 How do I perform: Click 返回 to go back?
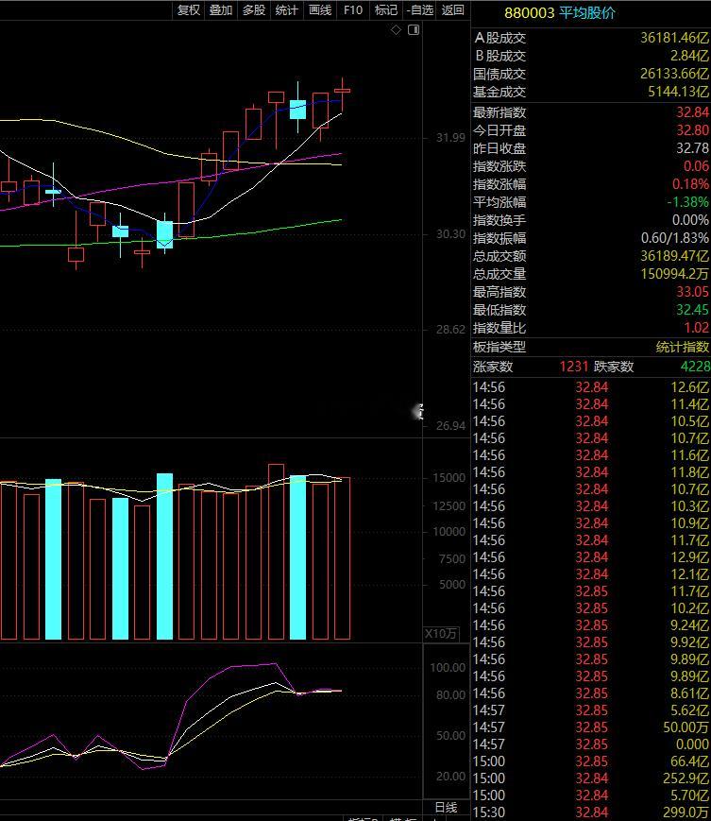coord(453,10)
